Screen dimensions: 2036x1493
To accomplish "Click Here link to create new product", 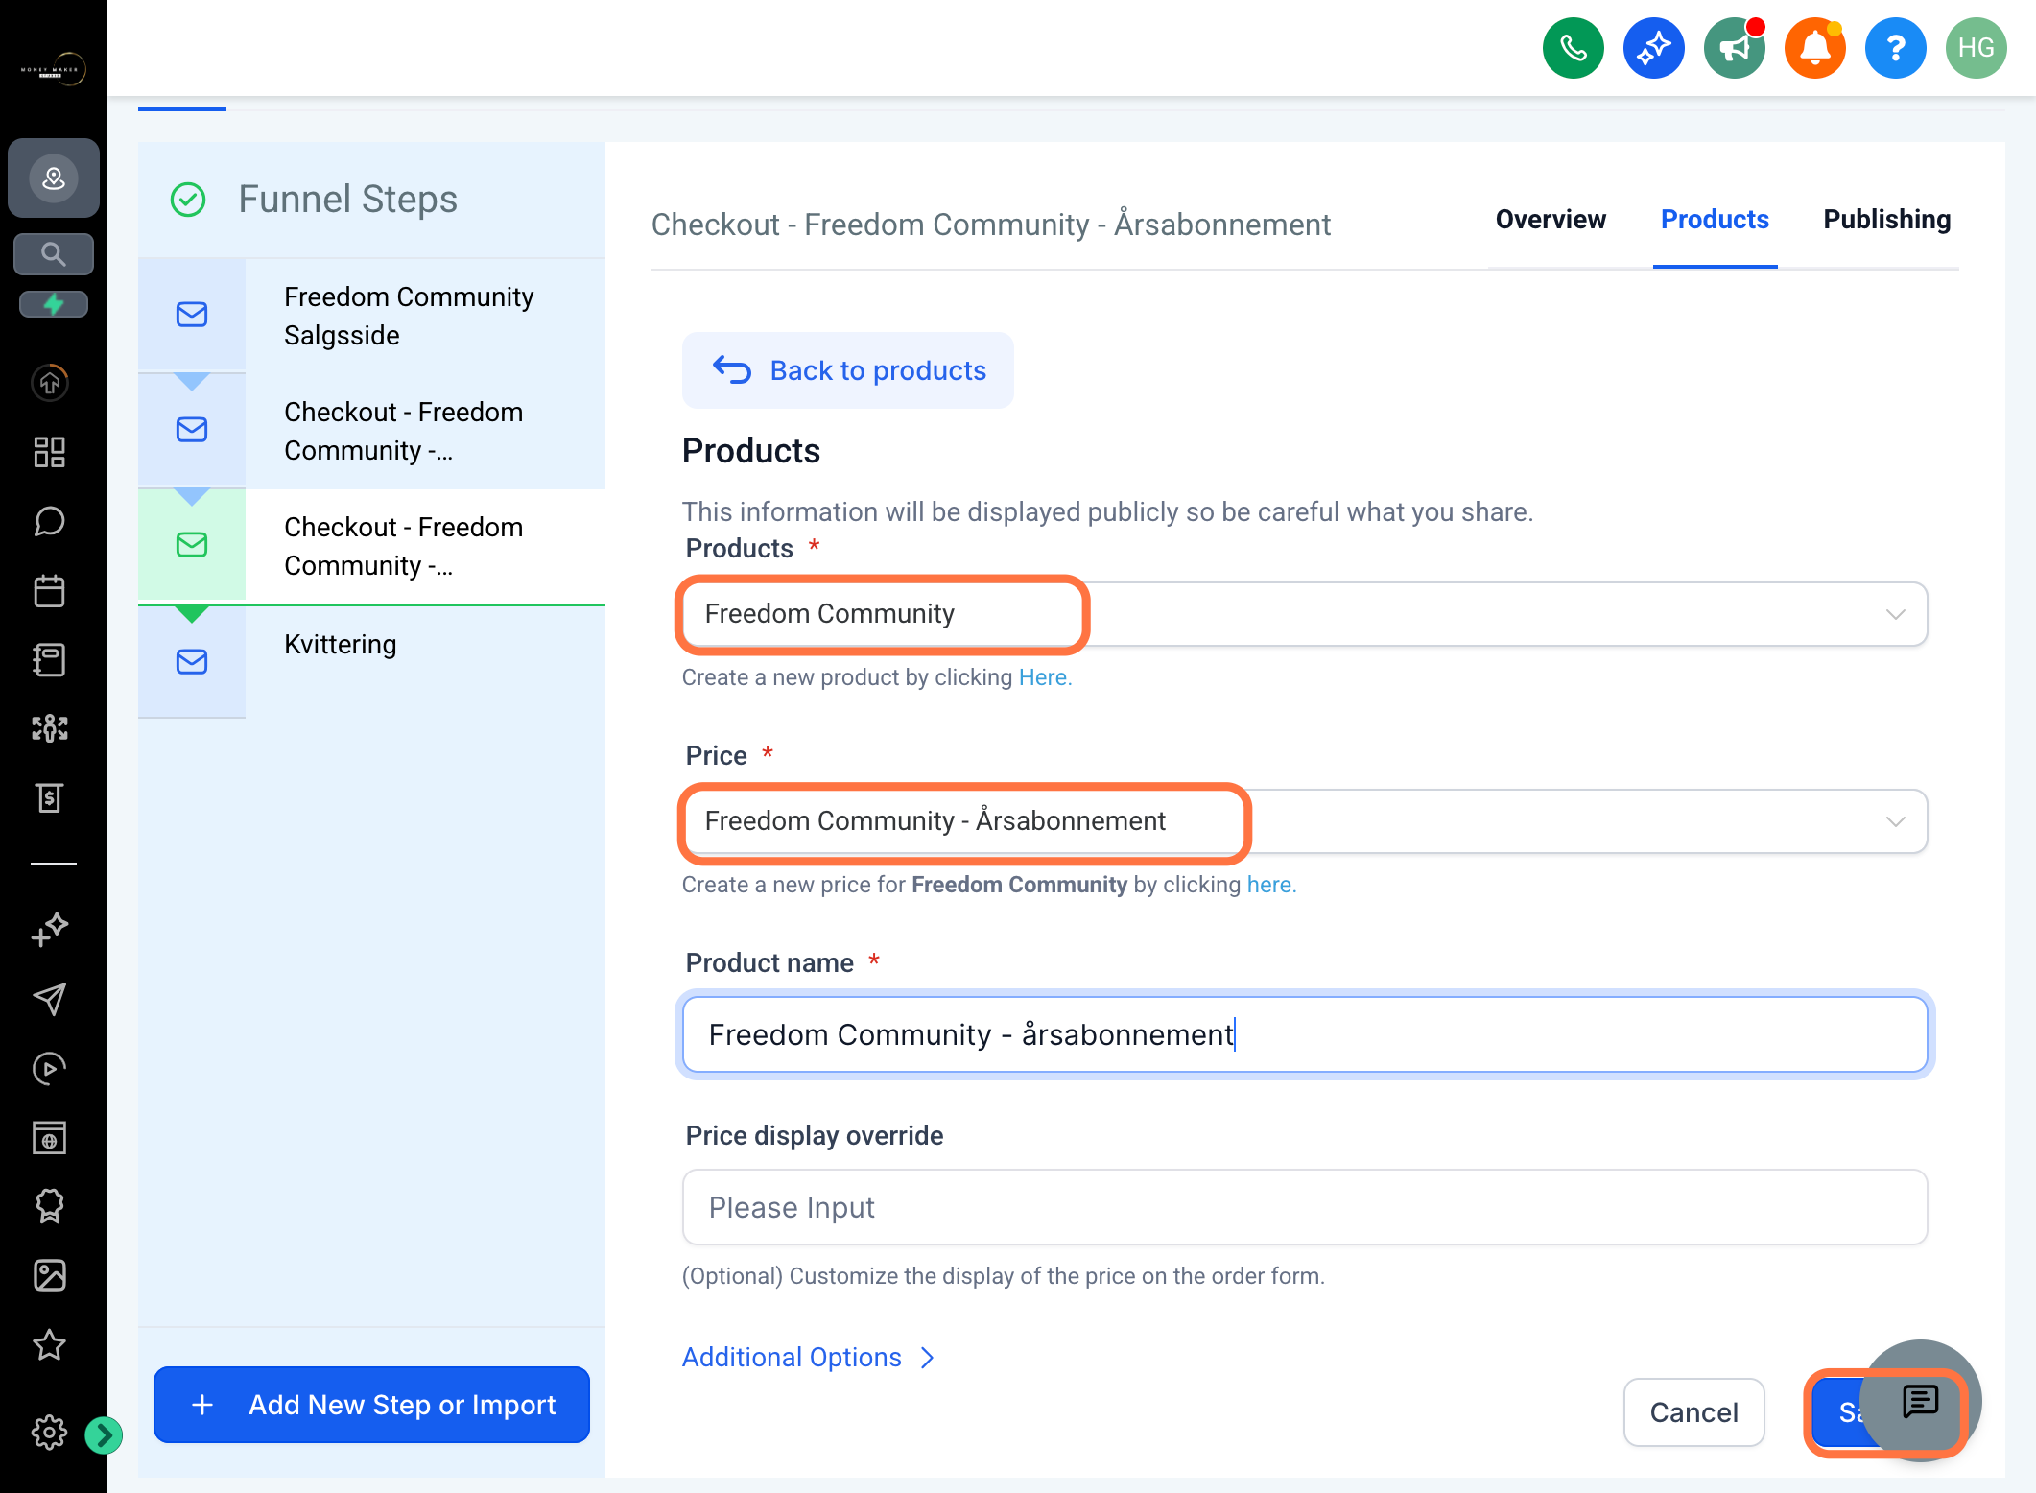I will [x=1043, y=677].
